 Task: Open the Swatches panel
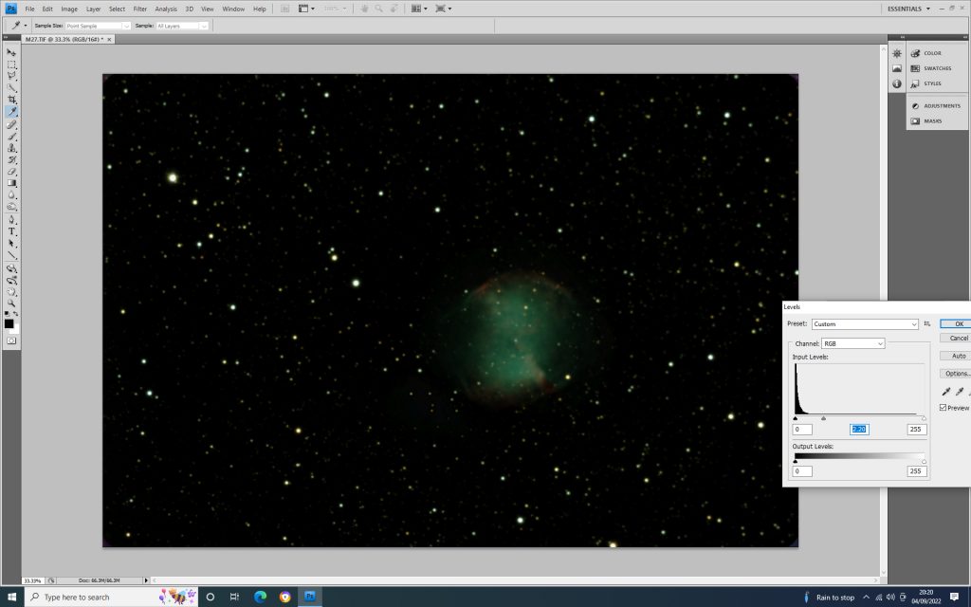936,68
